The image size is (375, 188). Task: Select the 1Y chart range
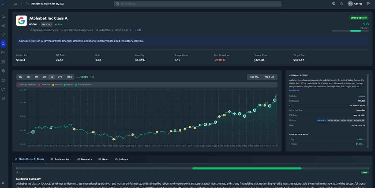52,77
